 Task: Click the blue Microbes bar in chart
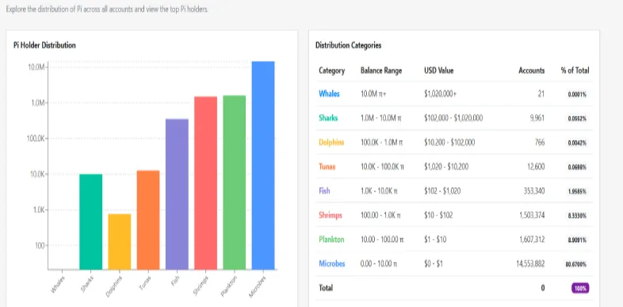tap(263, 165)
